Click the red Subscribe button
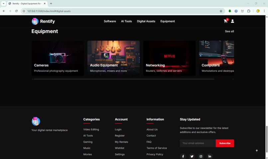This screenshot has width=268, height=159. (225, 143)
